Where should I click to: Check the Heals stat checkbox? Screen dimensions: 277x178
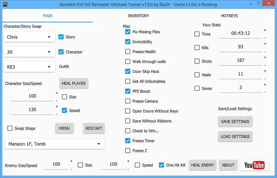click(197, 75)
